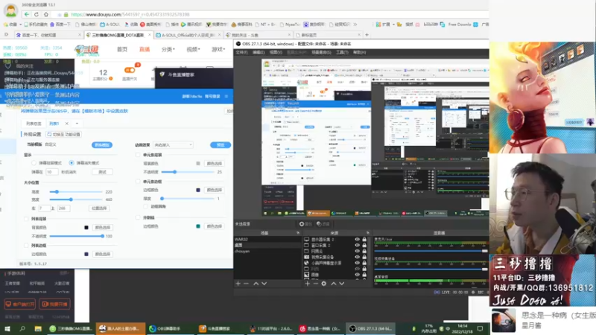Toggle visibility of 窗口采集 2 source
This screenshot has width=596, height=335.
(x=357, y=246)
